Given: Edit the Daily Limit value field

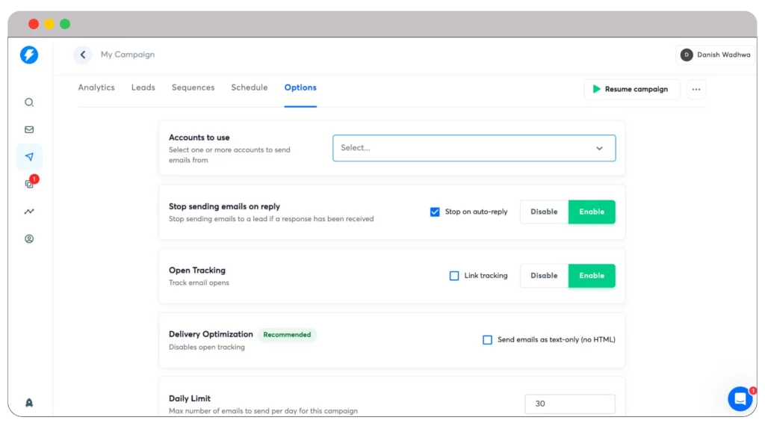Looking at the screenshot, I should 569,404.
